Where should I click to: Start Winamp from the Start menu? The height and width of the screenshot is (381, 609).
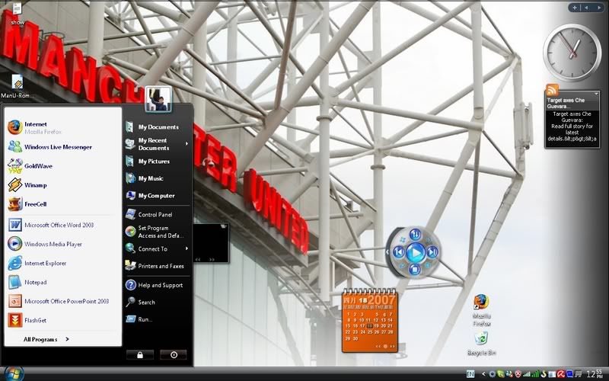[x=36, y=185]
